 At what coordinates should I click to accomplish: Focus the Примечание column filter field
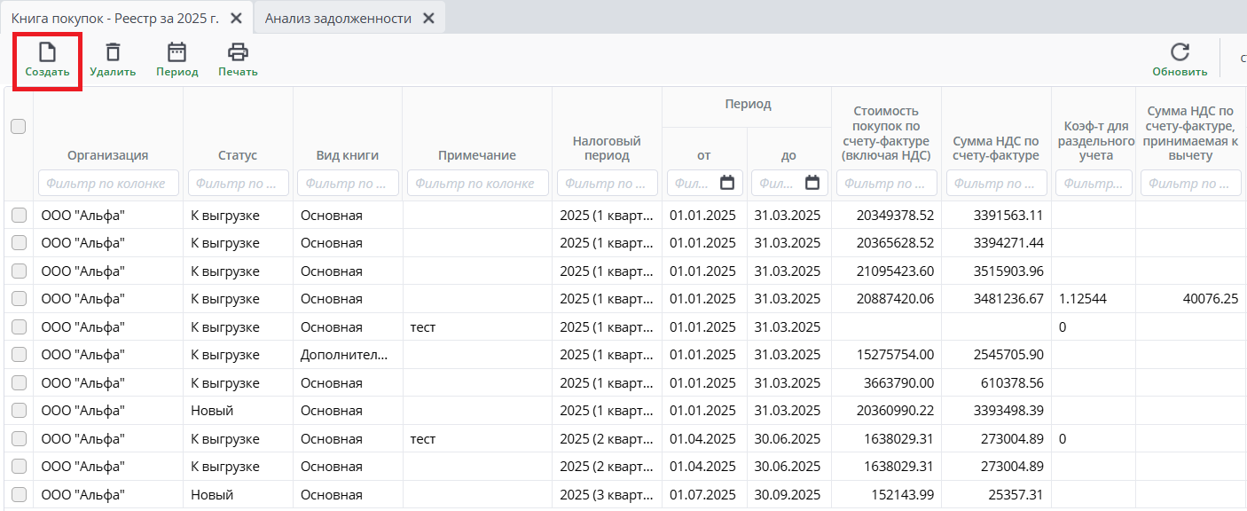pyautogui.click(x=476, y=183)
